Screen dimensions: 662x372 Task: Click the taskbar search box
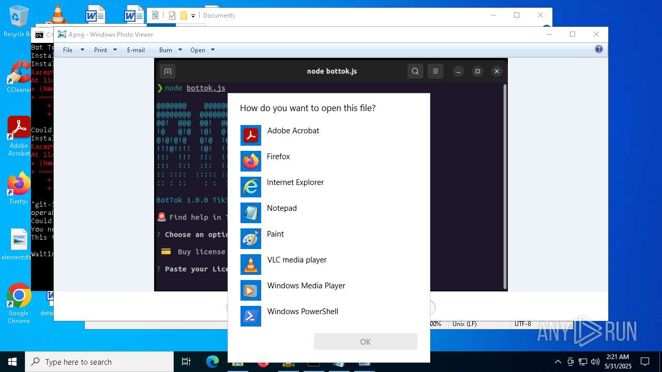99,362
